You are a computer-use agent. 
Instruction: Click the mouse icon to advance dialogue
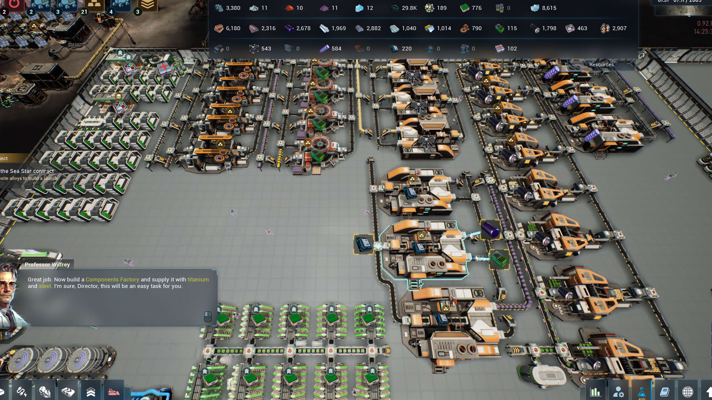click(208, 316)
